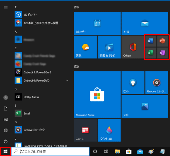Open the ニュース news tile

(85, 130)
